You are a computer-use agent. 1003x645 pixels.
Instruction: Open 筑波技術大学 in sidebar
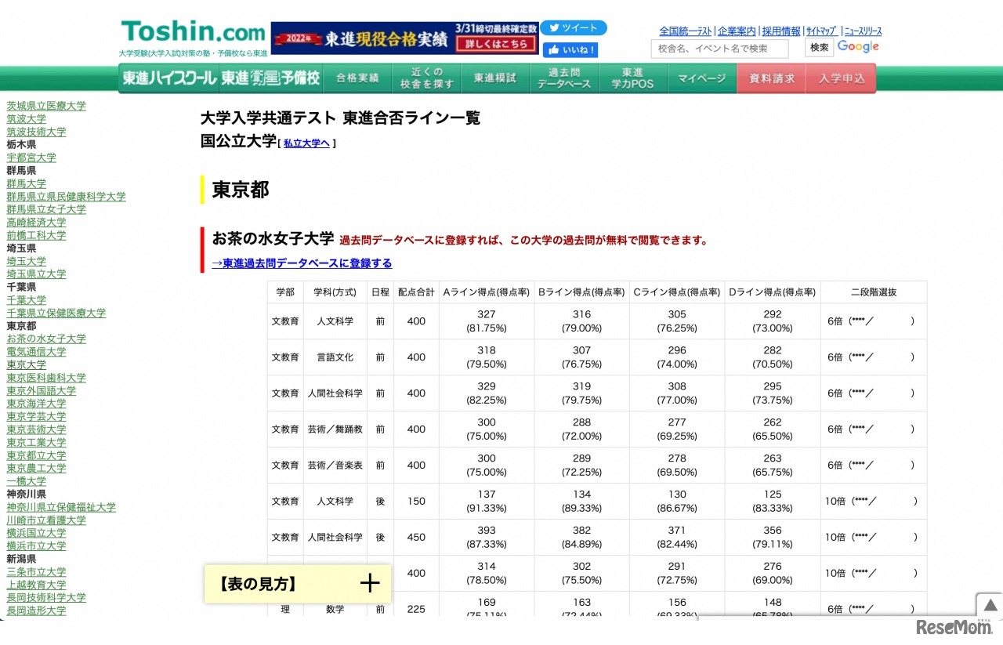[x=36, y=132]
